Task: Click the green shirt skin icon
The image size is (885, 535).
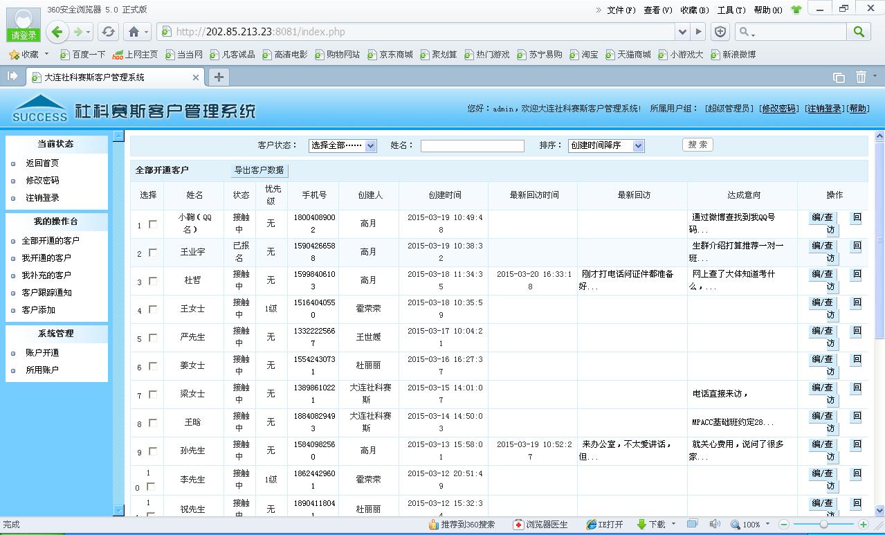Action: [796, 10]
